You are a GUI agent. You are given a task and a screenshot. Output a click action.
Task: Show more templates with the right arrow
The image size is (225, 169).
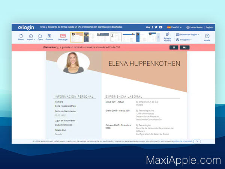tap(158, 37)
